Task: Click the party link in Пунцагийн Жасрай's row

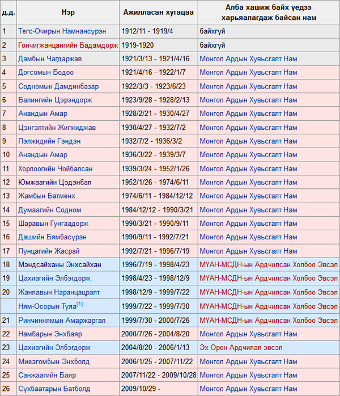Action: coord(248,251)
